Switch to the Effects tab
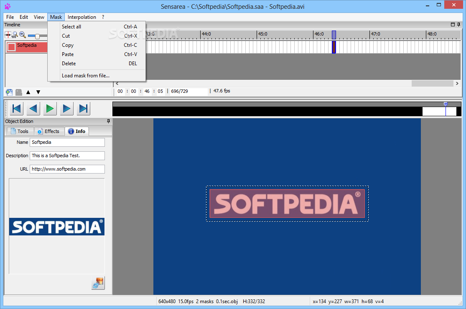 (49, 131)
